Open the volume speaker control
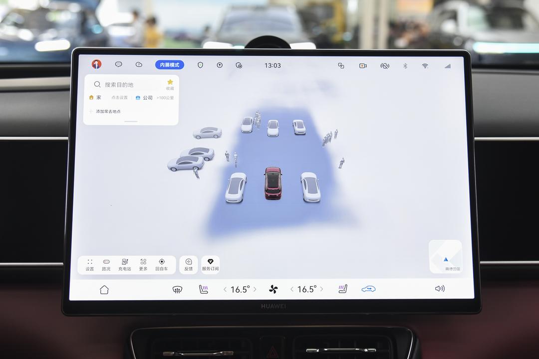This screenshot has width=539, height=359. coord(440,289)
